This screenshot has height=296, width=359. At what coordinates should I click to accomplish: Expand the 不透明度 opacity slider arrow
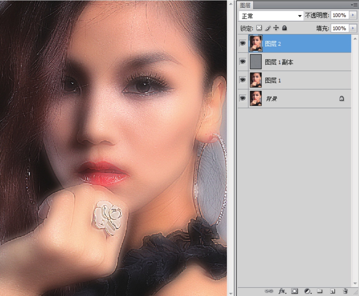click(353, 16)
